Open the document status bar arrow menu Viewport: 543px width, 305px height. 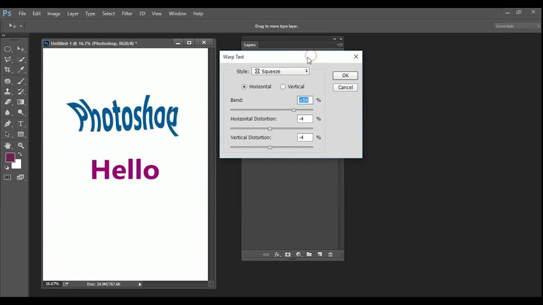point(140,284)
